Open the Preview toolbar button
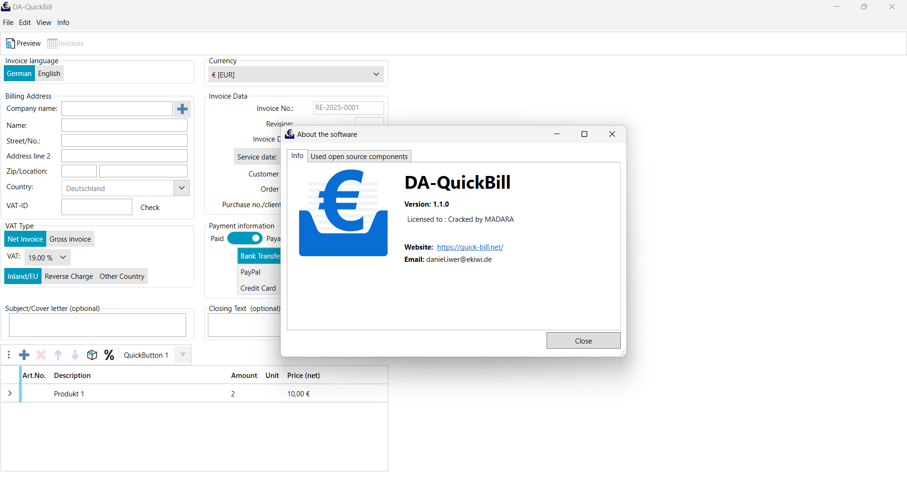This screenshot has height=486, width=907. [23, 43]
